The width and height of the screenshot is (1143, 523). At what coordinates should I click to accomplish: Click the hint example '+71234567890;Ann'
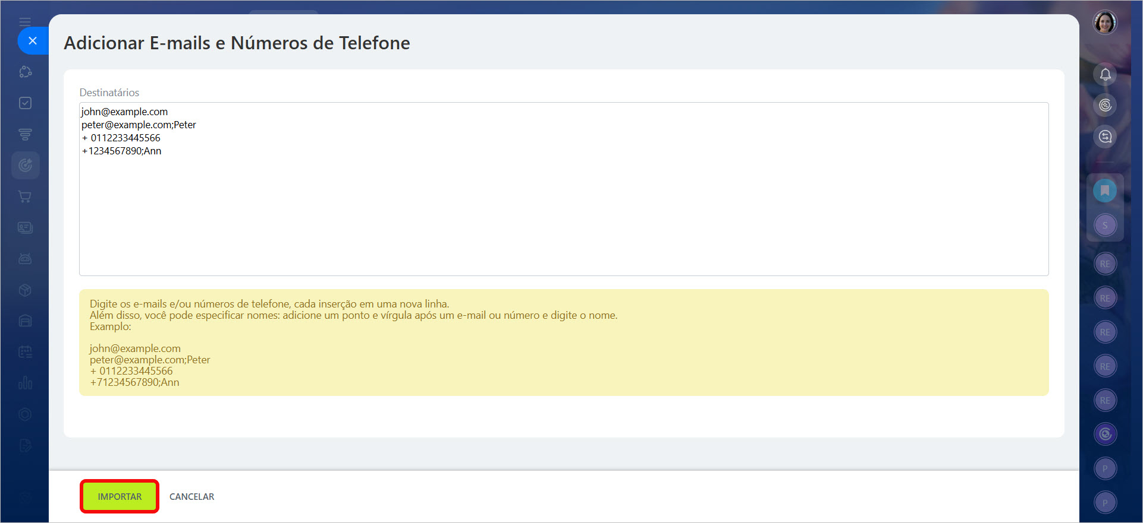[134, 382]
